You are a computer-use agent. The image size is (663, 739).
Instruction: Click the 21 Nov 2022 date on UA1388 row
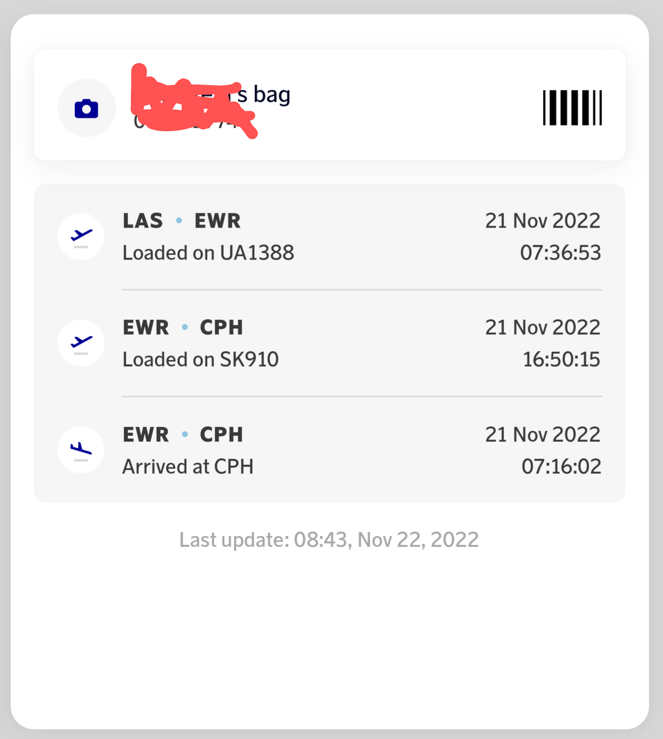click(x=543, y=221)
